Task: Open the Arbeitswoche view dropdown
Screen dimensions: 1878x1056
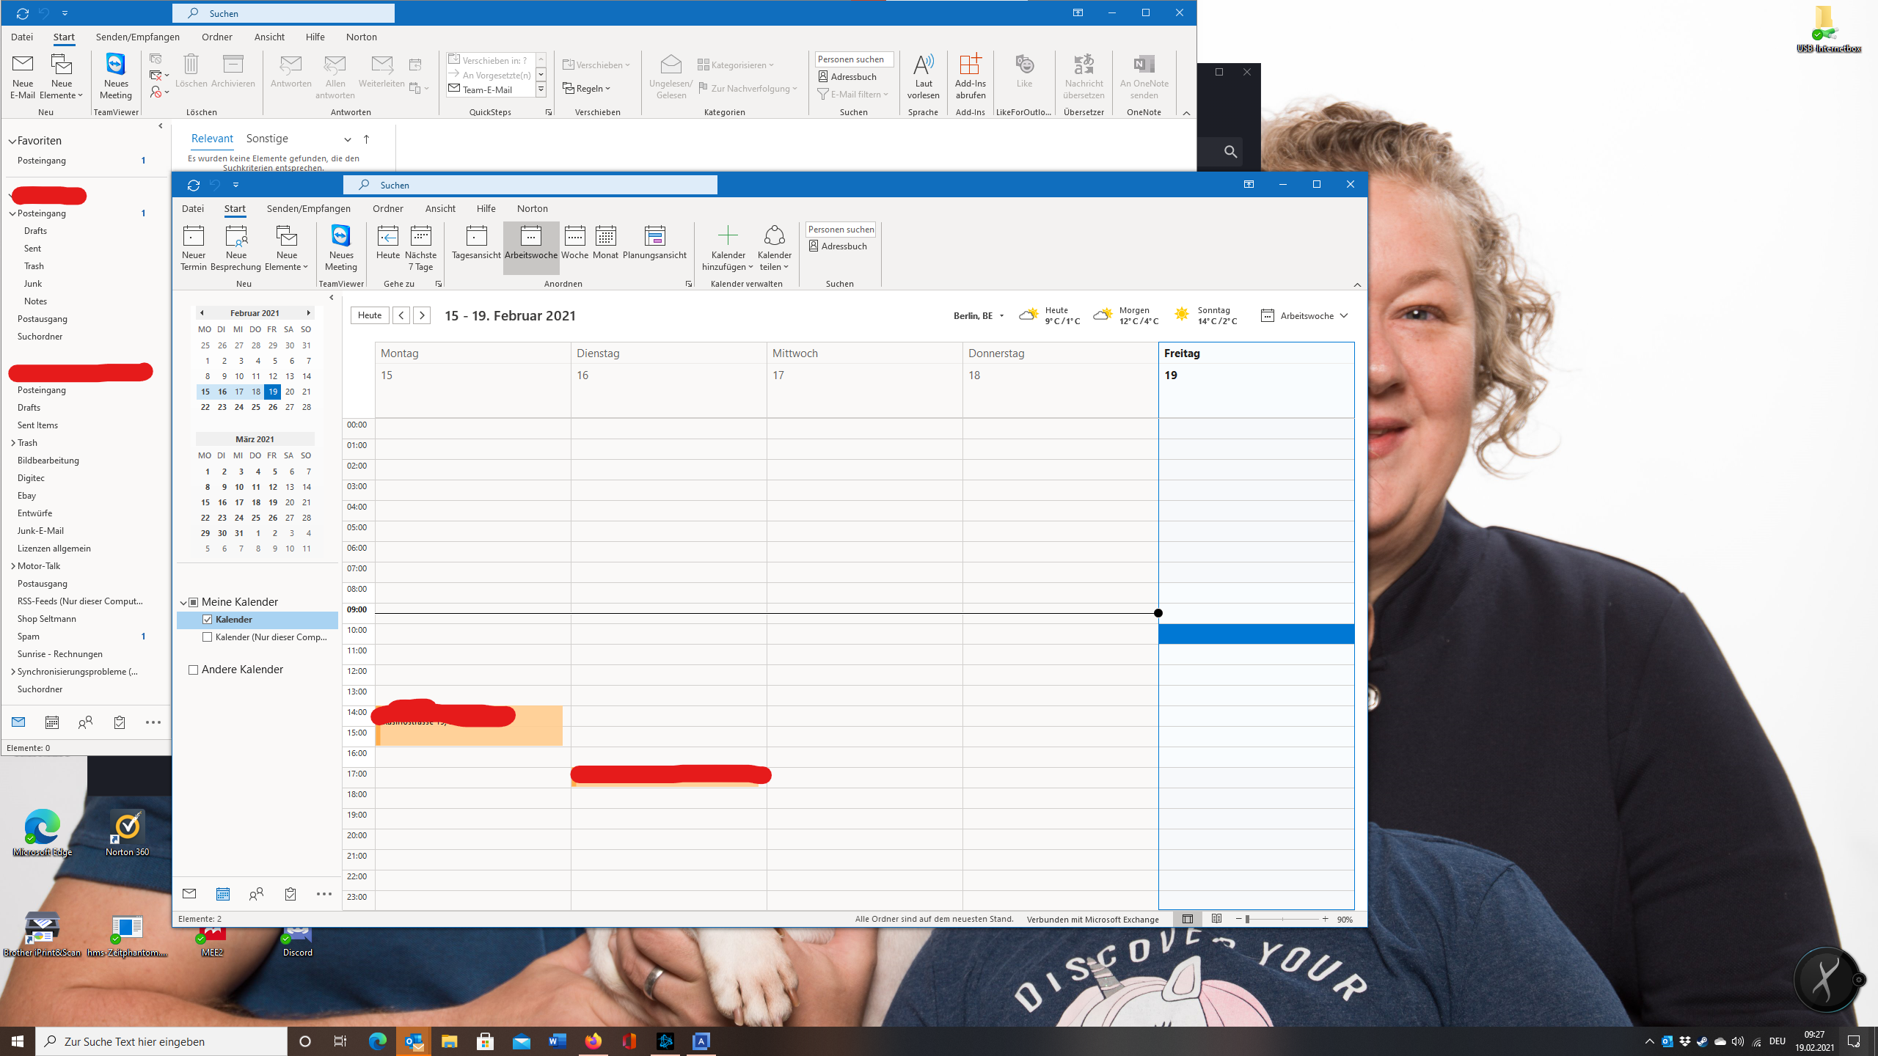Action: (x=1345, y=315)
